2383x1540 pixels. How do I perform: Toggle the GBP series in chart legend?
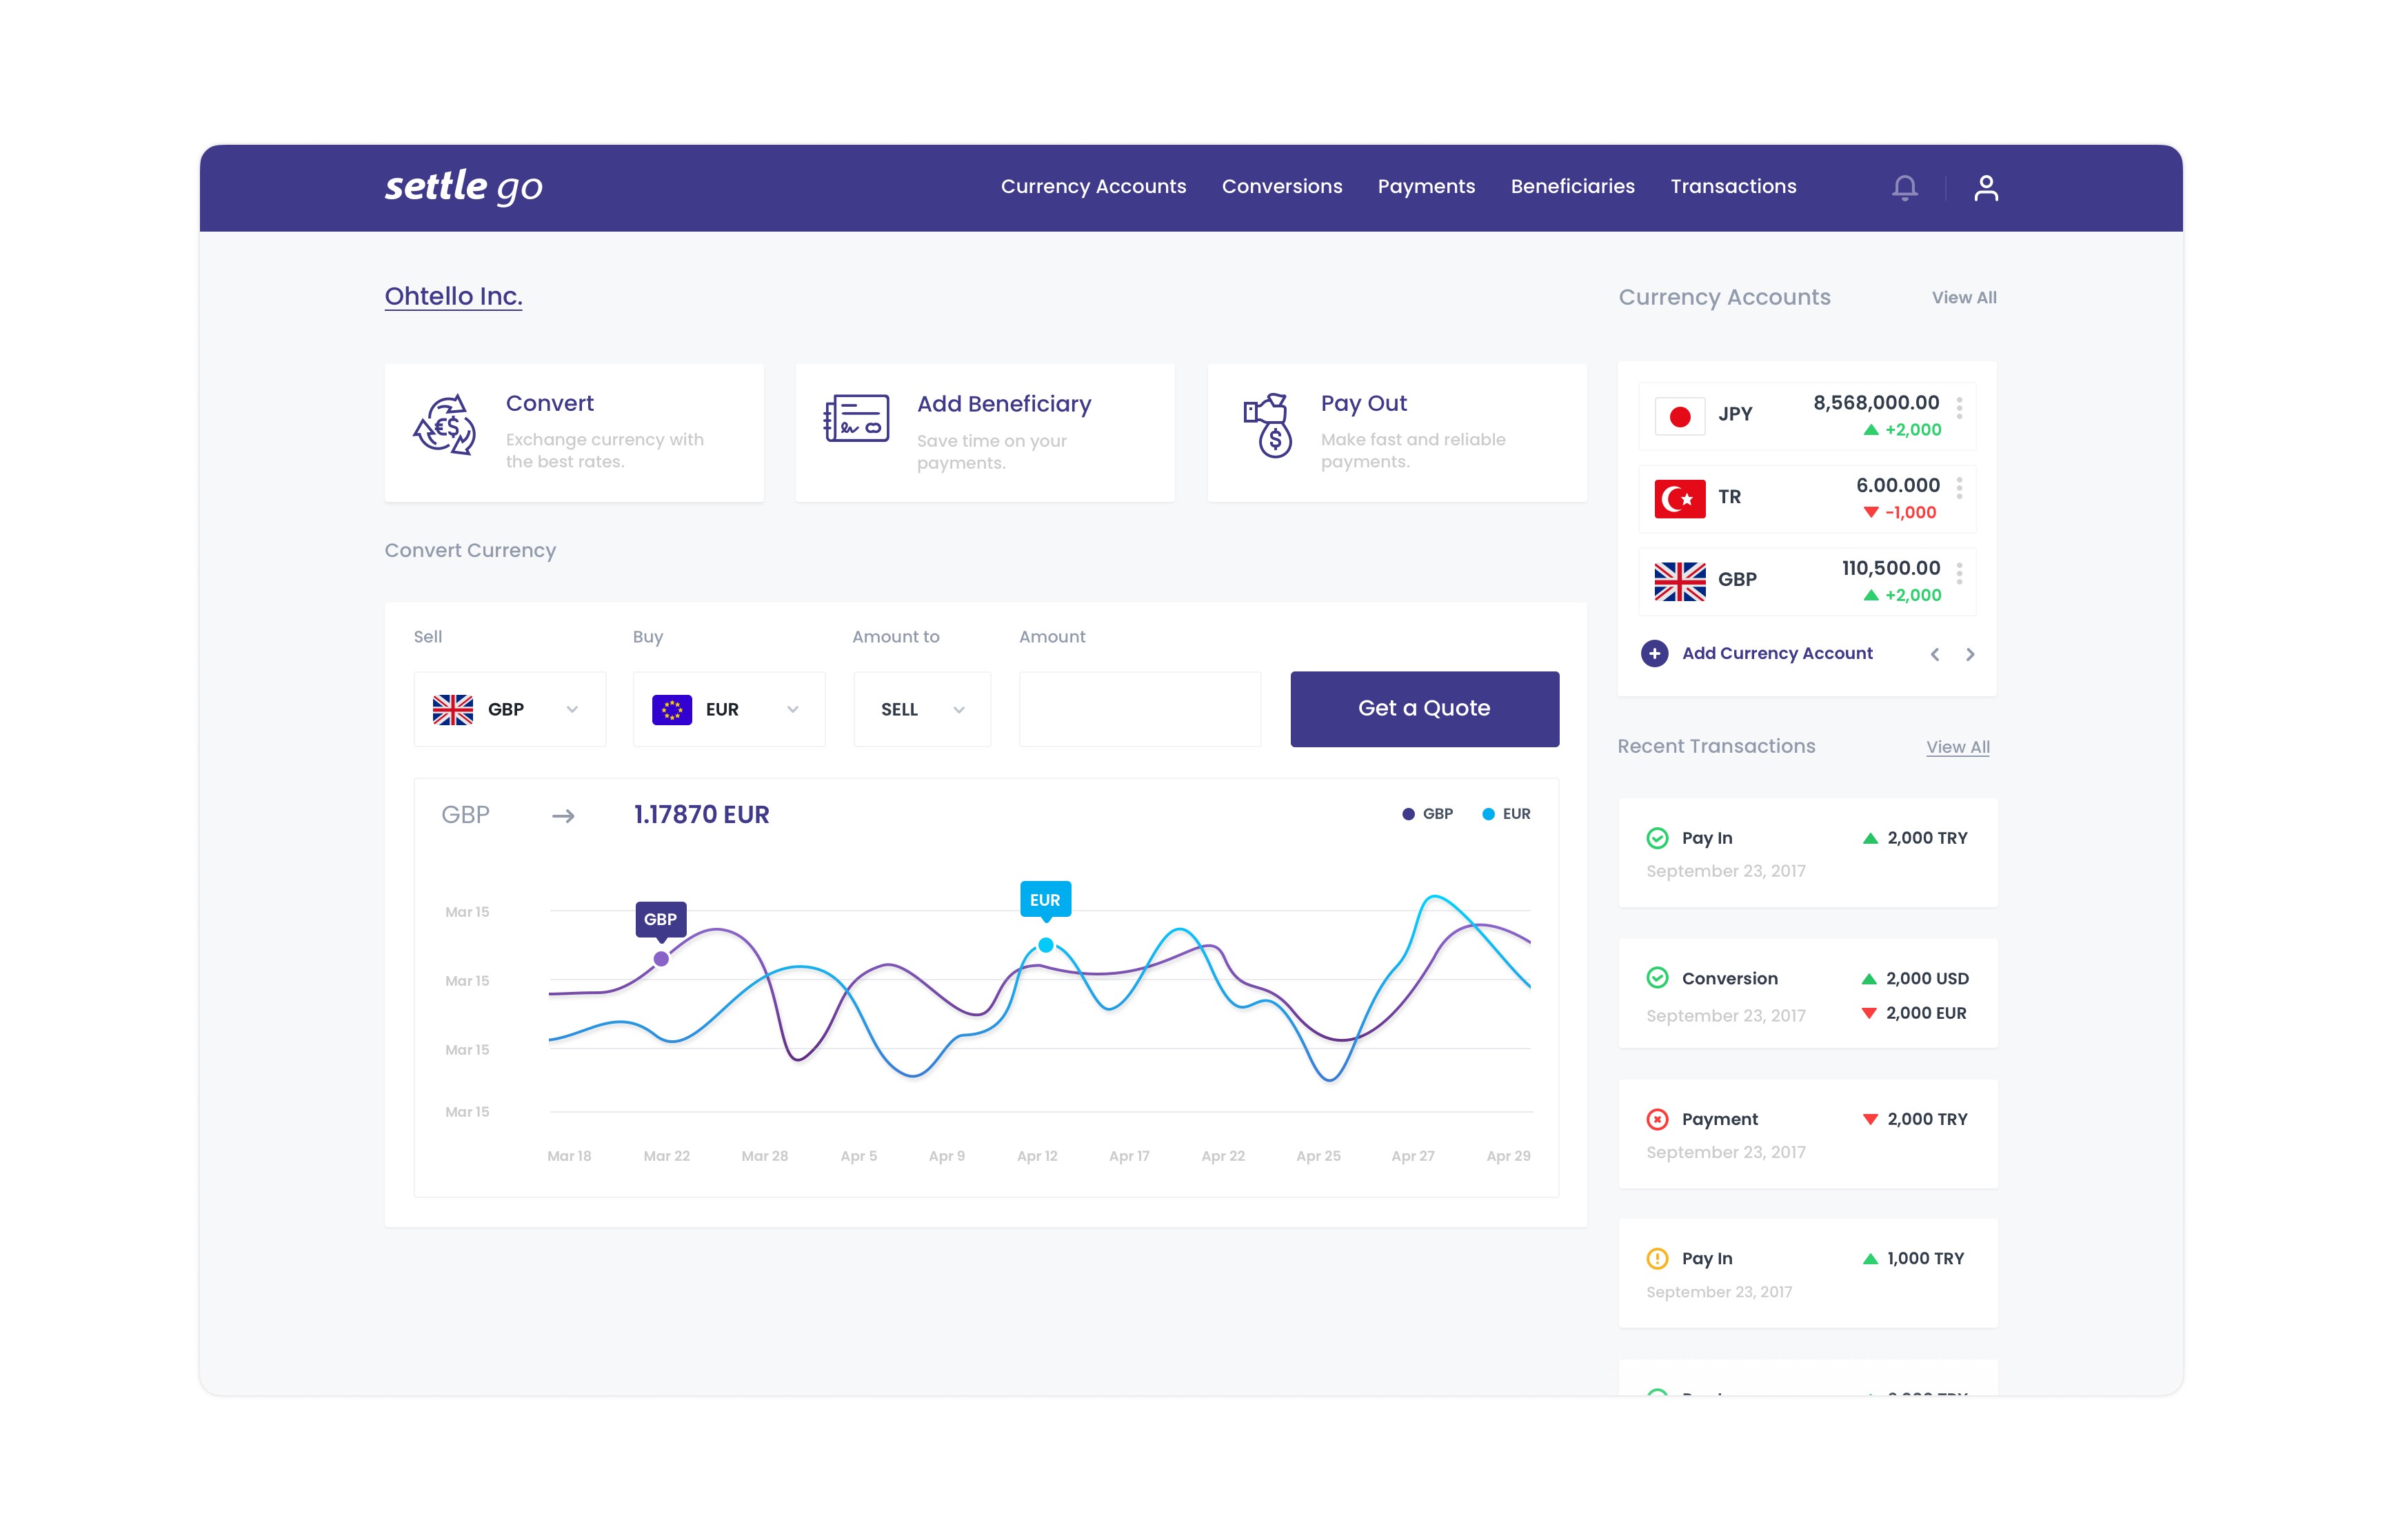(x=1427, y=814)
